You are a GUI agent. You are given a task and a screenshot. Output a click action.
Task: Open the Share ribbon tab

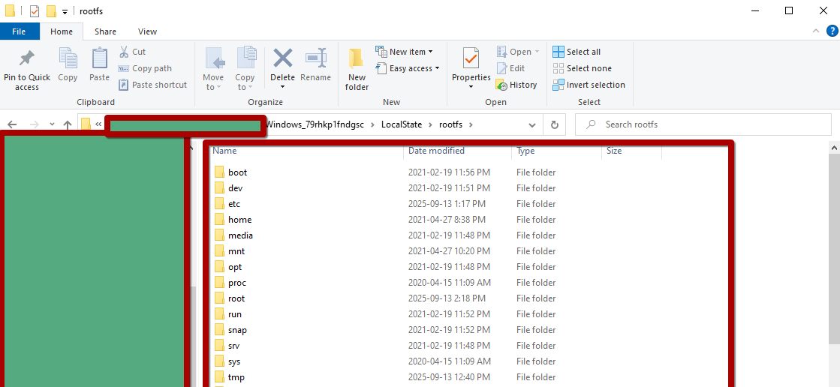pyautogui.click(x=105, y=31)
